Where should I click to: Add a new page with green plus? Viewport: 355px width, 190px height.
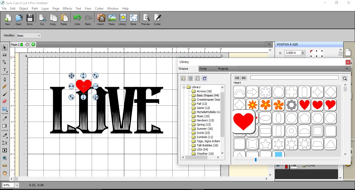[33, 44]
